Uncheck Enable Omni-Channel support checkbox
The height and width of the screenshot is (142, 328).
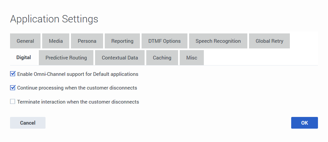(13, 74)
